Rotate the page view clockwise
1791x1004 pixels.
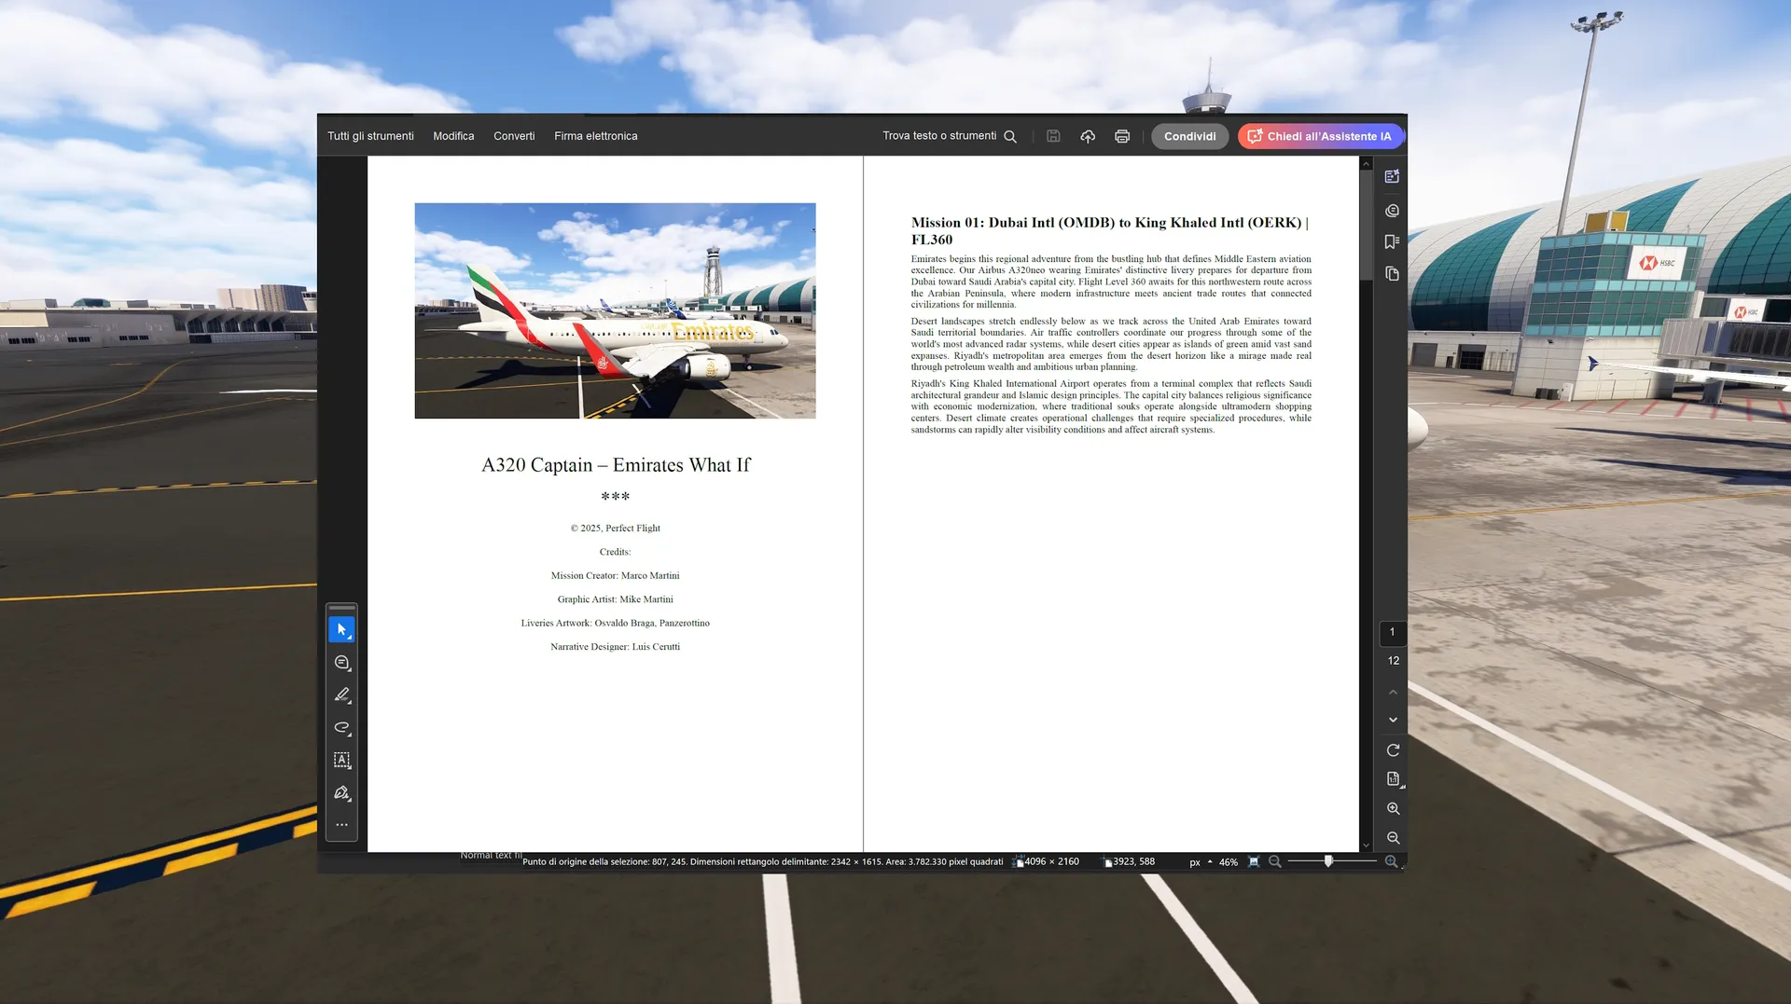(x=1393, y=750)
